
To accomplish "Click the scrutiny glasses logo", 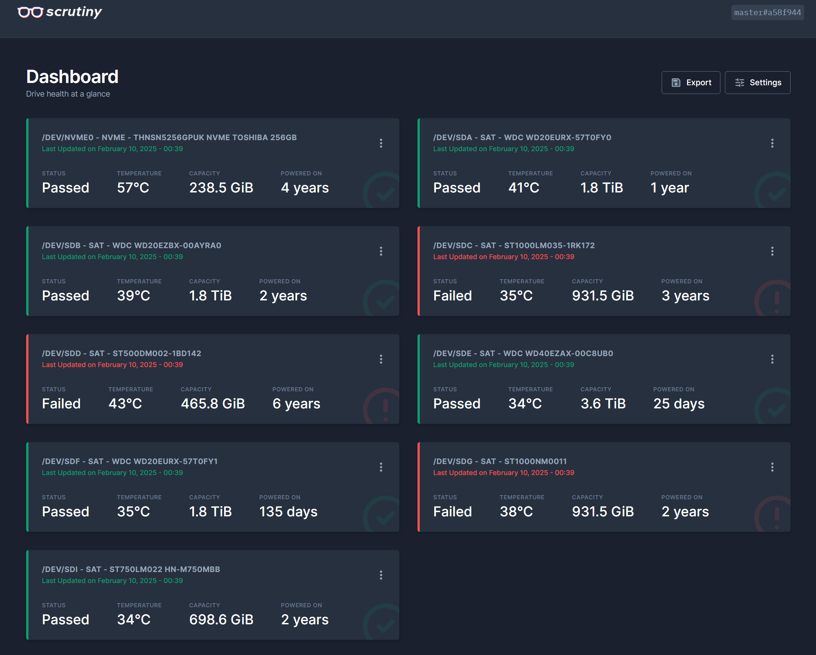I will coord(30,12).
